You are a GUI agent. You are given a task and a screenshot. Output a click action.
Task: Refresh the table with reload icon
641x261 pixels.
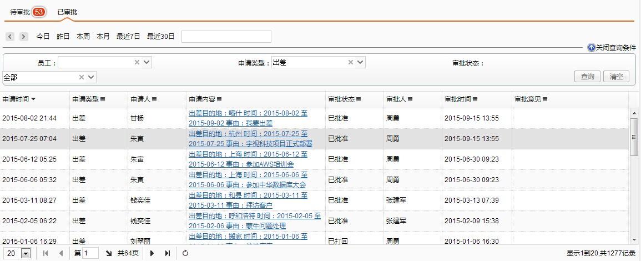tap(185, 253)
